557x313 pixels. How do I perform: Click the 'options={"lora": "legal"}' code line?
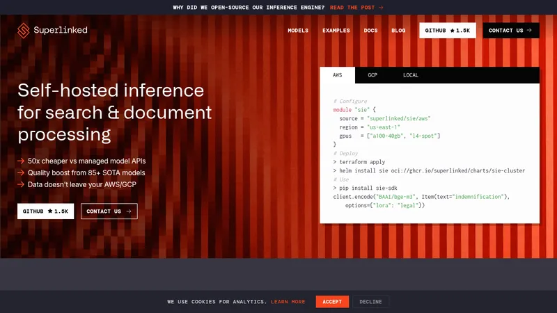click(385, 205)
